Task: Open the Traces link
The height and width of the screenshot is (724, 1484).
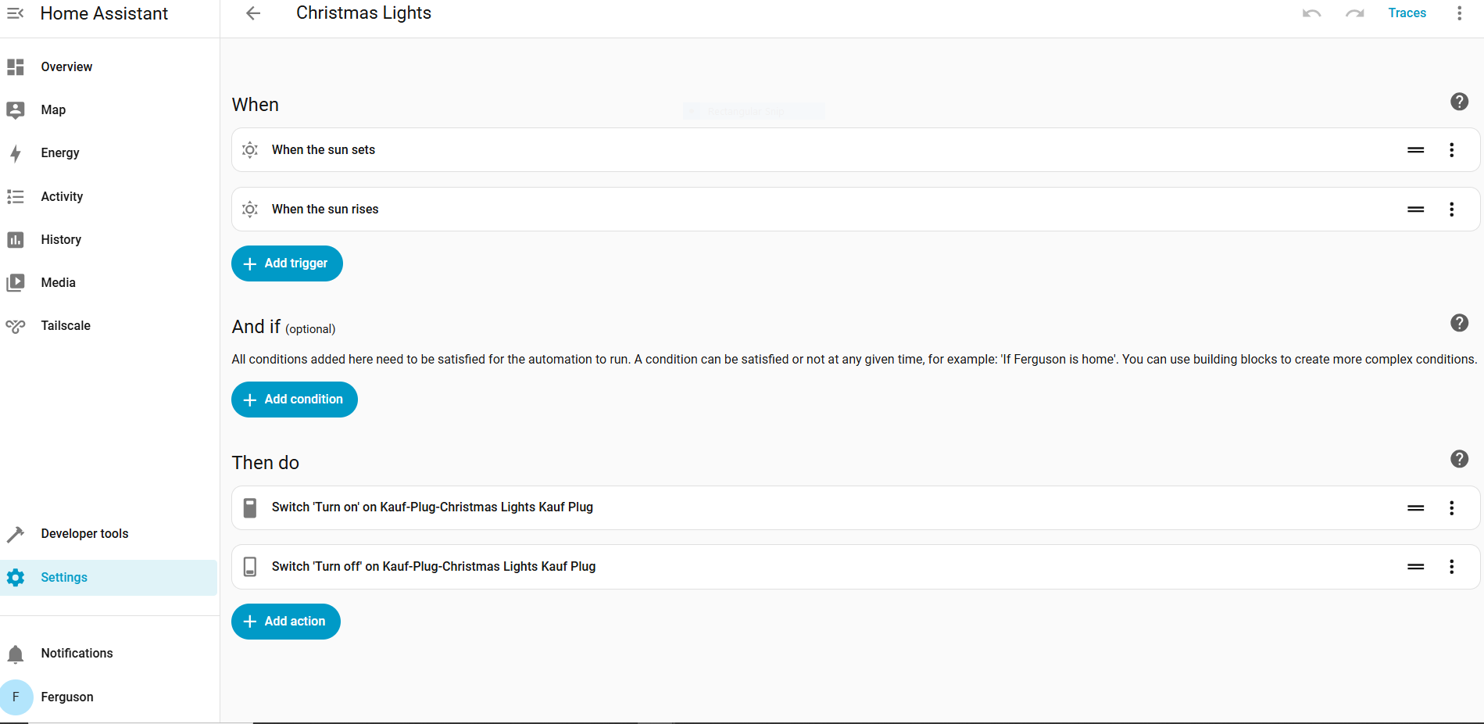Action: [1407, 13]
